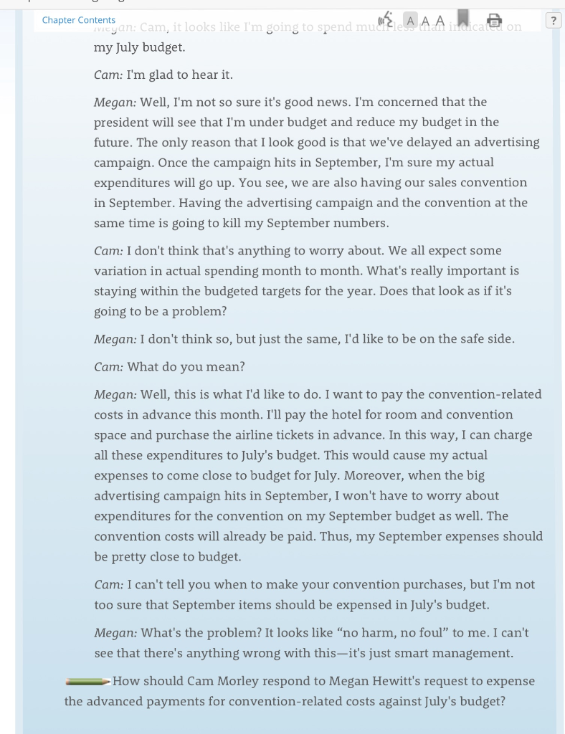Activate the read-aloud speech icon
Viewport: 565px width, 734px height.
pyautogui.click(x=386, y=20)
